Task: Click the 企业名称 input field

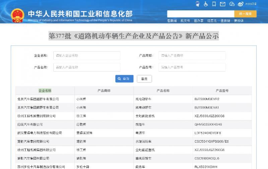Action: (87, 55)
